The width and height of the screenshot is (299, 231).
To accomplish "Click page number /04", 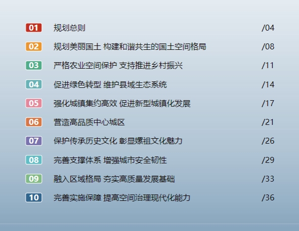I will 268,28.
